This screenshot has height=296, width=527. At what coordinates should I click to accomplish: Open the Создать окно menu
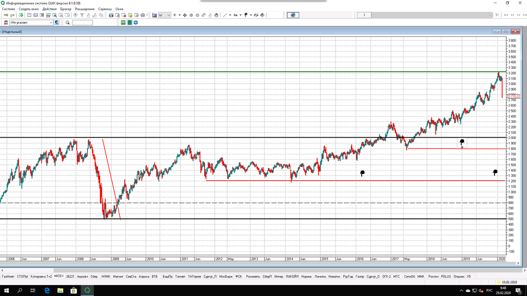point(29,9)
